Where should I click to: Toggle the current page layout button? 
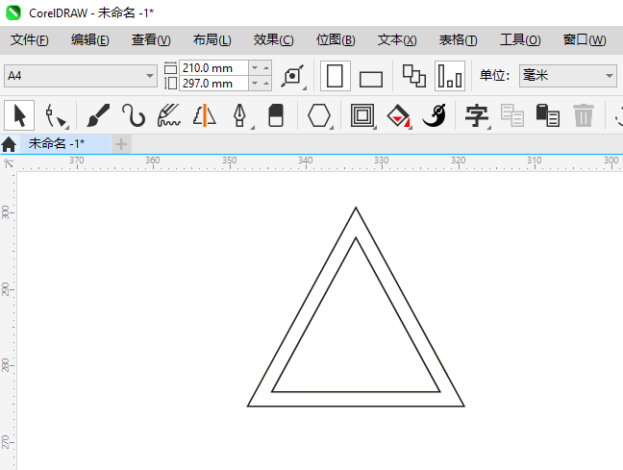point(450,76)
